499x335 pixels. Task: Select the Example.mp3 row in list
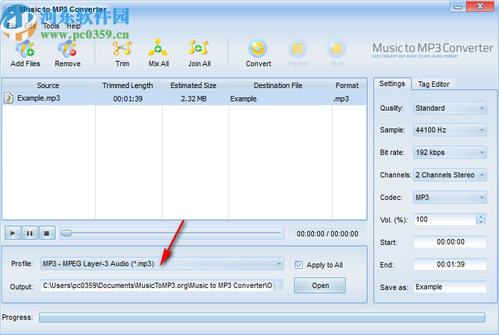coord(184,99)
